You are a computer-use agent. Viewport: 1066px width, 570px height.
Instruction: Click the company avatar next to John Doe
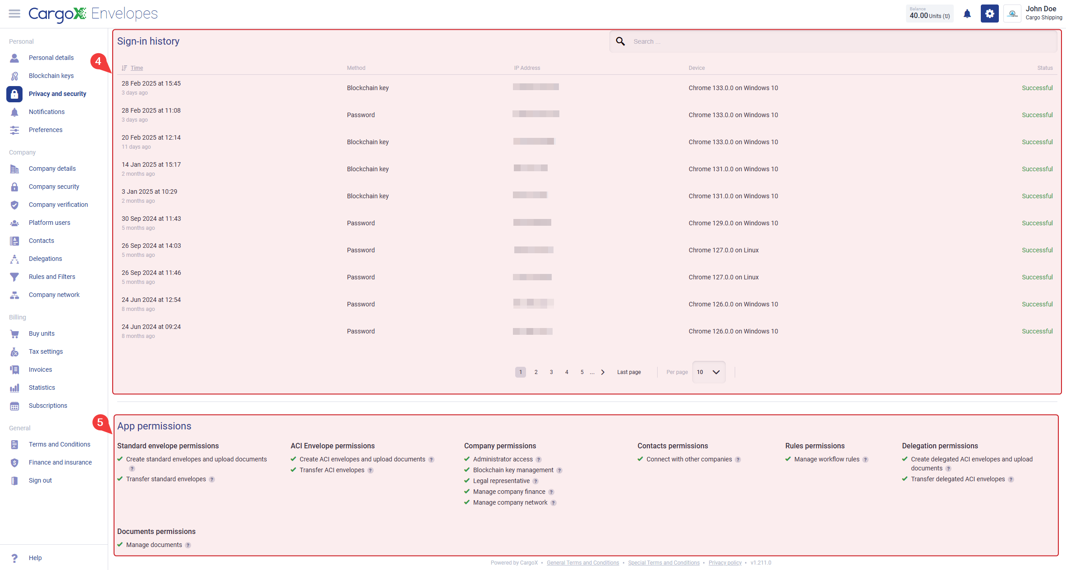(x=1012, y=14)
